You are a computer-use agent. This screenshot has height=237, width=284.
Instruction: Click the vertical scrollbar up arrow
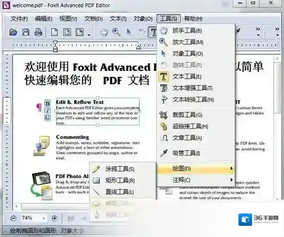[x=277, y=58]
